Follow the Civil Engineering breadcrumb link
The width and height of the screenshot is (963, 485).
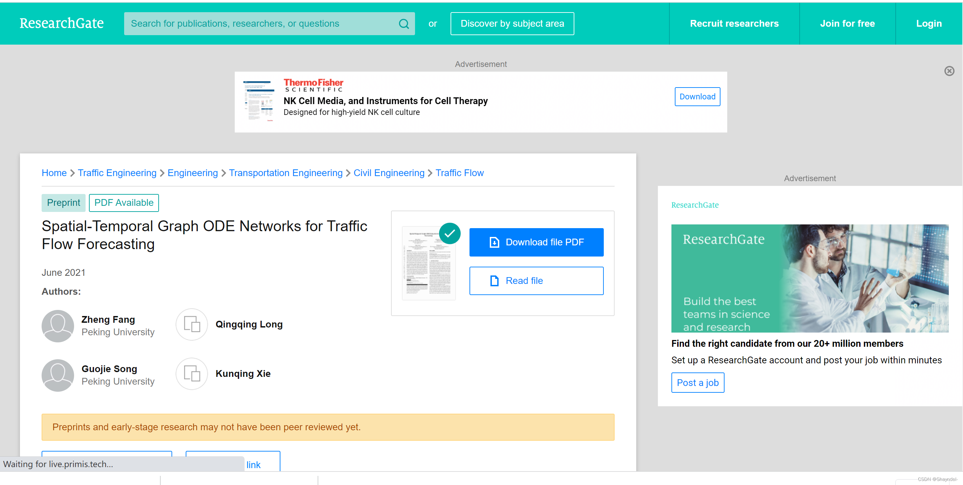(389, 173)
